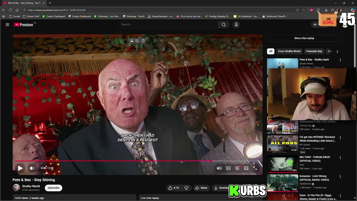Open Cfx.re server key bookmark

click(x=189, y=16)
